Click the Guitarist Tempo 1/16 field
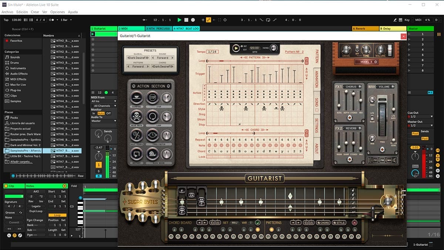This screenshot has width=444, height=250. point(212,52)
